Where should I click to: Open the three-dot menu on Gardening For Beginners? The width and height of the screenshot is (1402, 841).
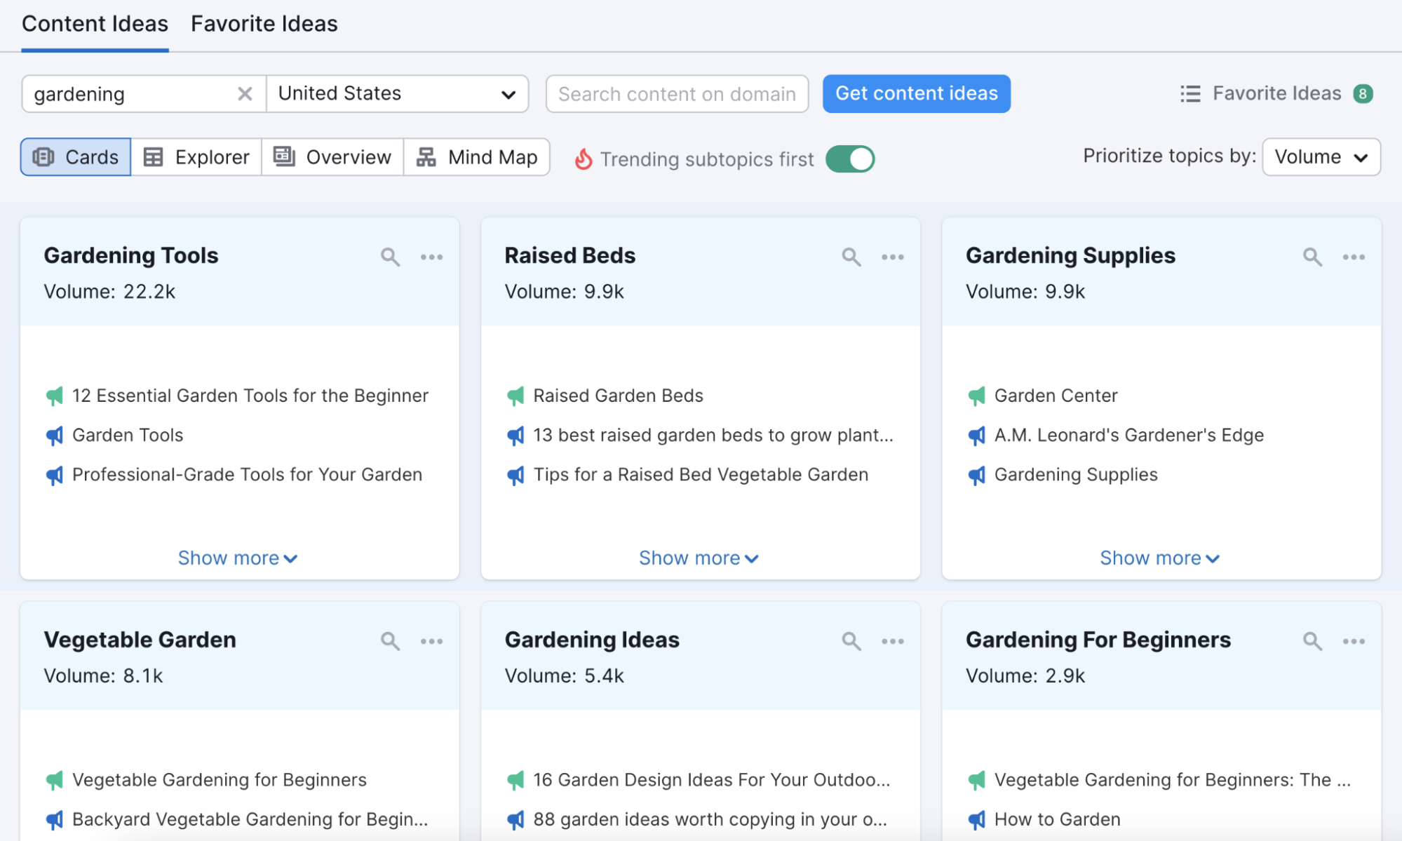click(x=1354, y=640)
